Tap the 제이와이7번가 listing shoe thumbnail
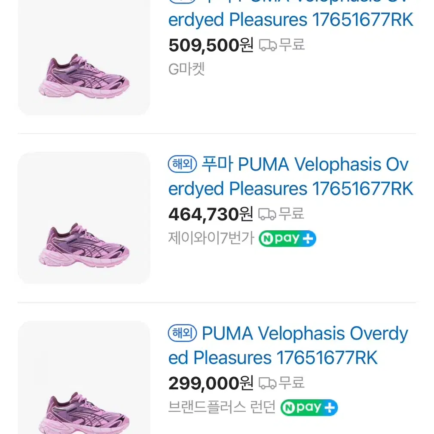 (x=84, y=218)
